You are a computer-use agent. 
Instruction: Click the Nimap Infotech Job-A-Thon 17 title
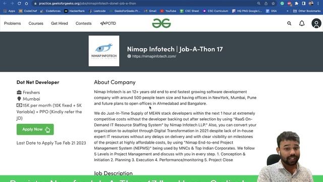(175, 49)
